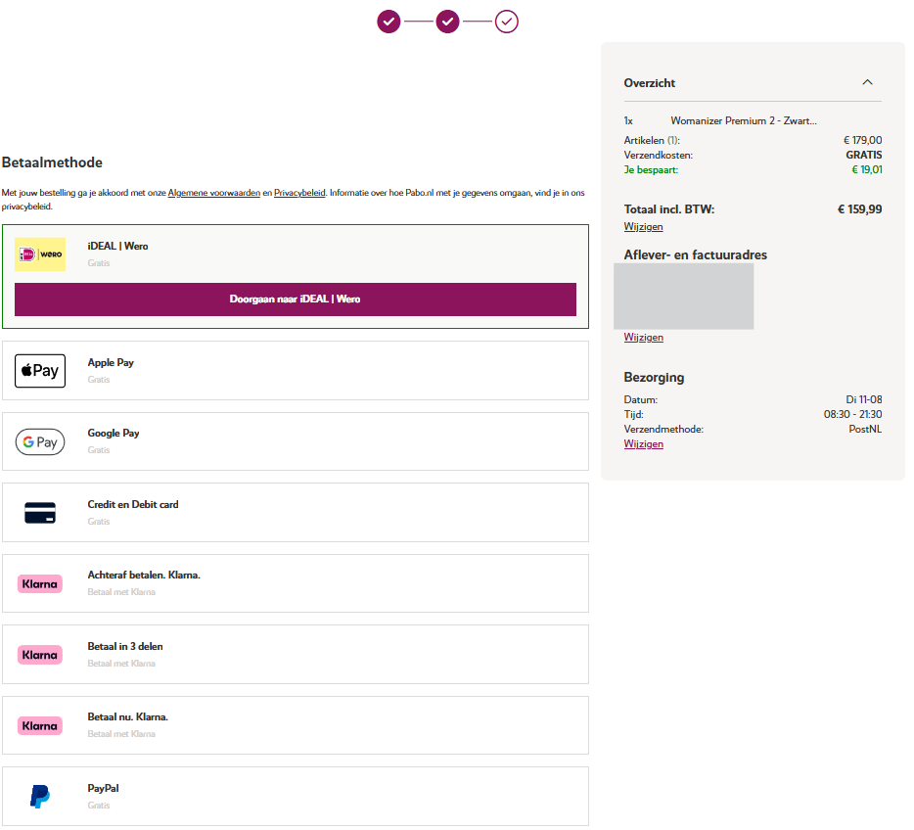The width and height of the screenshot is (914, 830).
Task: Click the second completed checkout step circle
Action: click(x=447, y=22)
